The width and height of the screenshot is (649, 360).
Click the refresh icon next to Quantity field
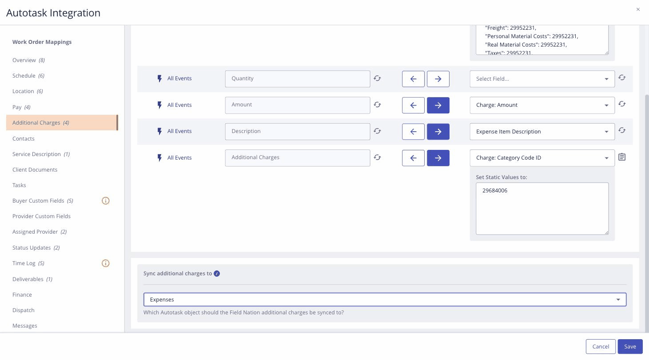pyautogui.click(x=377, y=78)
